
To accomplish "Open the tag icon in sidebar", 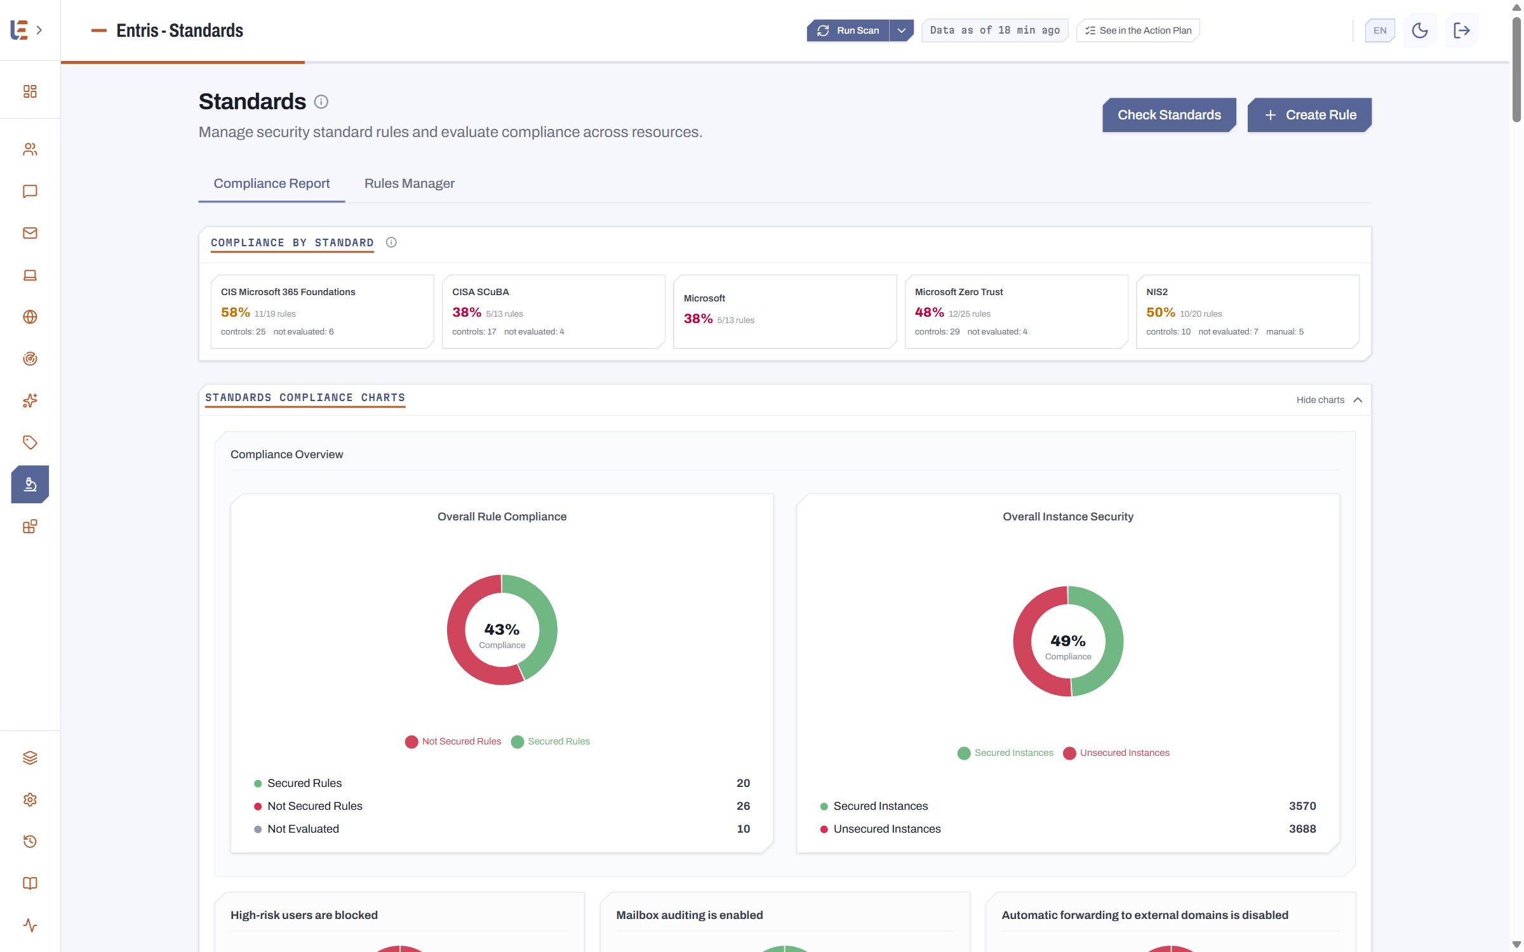I will (x=30, y=442).
